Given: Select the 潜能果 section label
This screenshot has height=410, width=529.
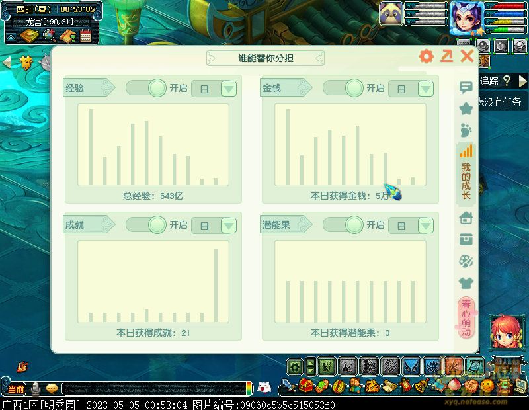Looking at the screenshot, I should pyautogui.click(x=286, y=225).
